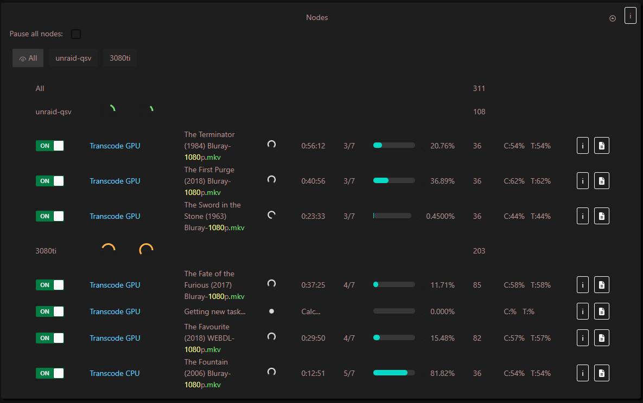This screenshot has height=403, width=643.
Task: Click the circular collapse arrow near the top right
Action: (613, 18)
